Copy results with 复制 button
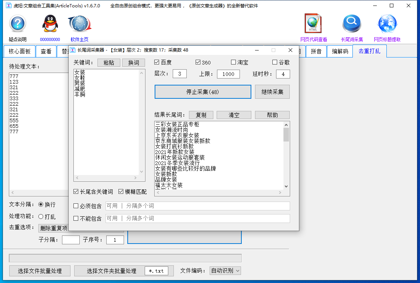This screenshot has height=283, width=420. pos(201,115)
